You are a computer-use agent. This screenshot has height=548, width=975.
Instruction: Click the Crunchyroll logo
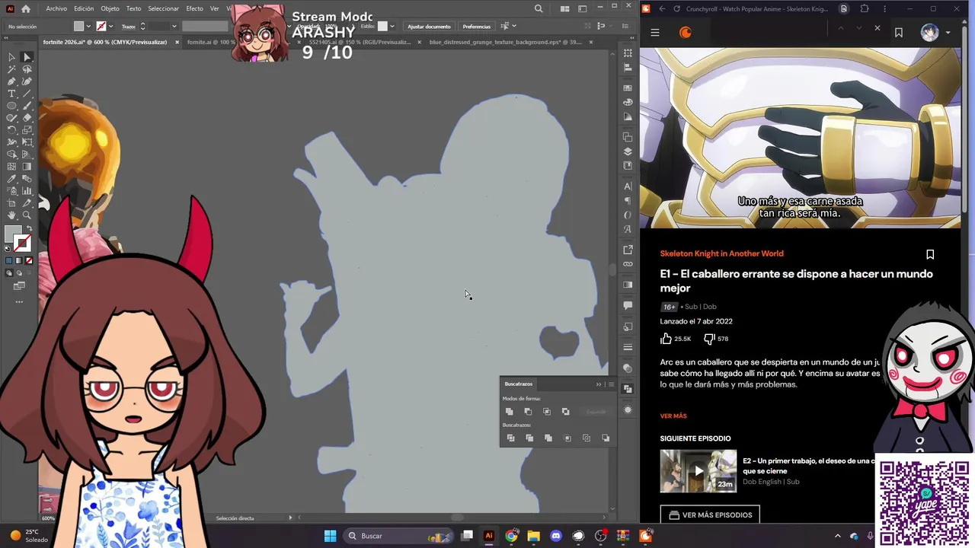point(686,33)
